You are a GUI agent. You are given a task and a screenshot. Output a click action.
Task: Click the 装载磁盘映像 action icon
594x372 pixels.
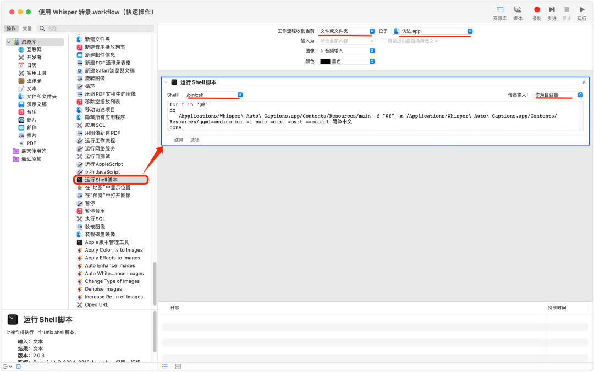(80, 235)
